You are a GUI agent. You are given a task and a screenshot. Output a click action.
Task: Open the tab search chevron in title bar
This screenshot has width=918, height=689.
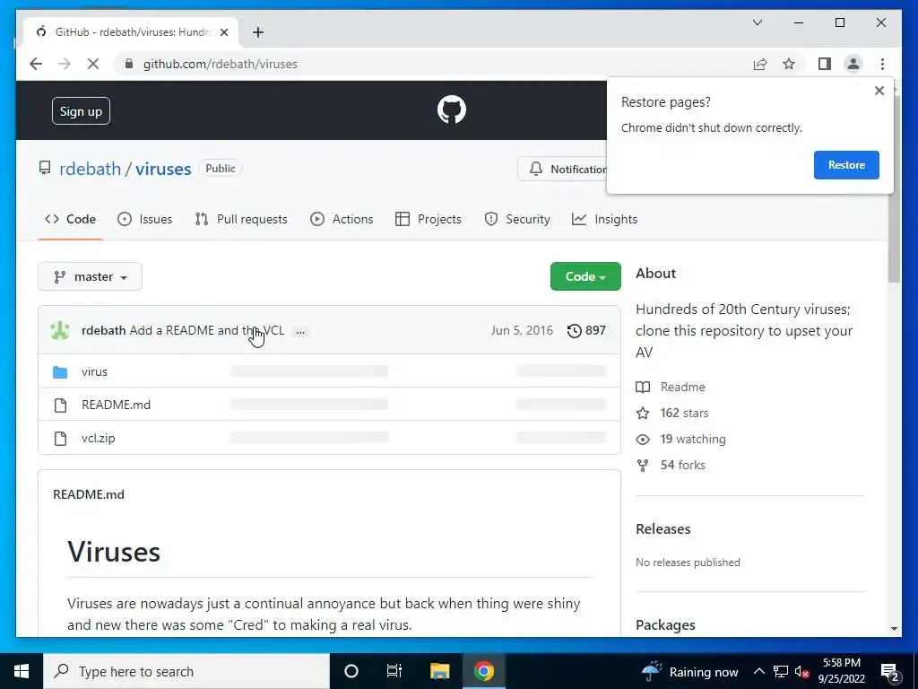pyautogui.click(x=757, y=22)
